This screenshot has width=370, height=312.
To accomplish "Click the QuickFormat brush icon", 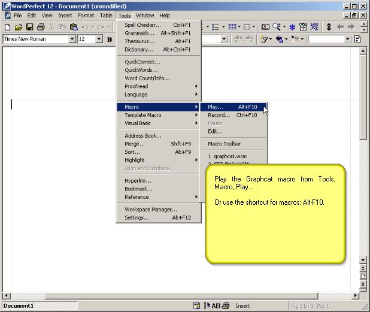I will coord(264,39).
